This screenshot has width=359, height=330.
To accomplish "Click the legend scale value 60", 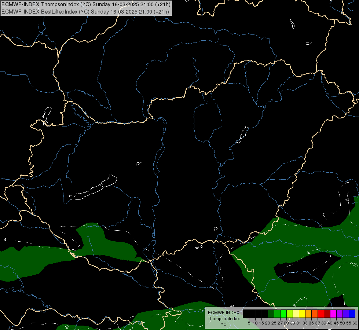I will click(x=355, y=323).
